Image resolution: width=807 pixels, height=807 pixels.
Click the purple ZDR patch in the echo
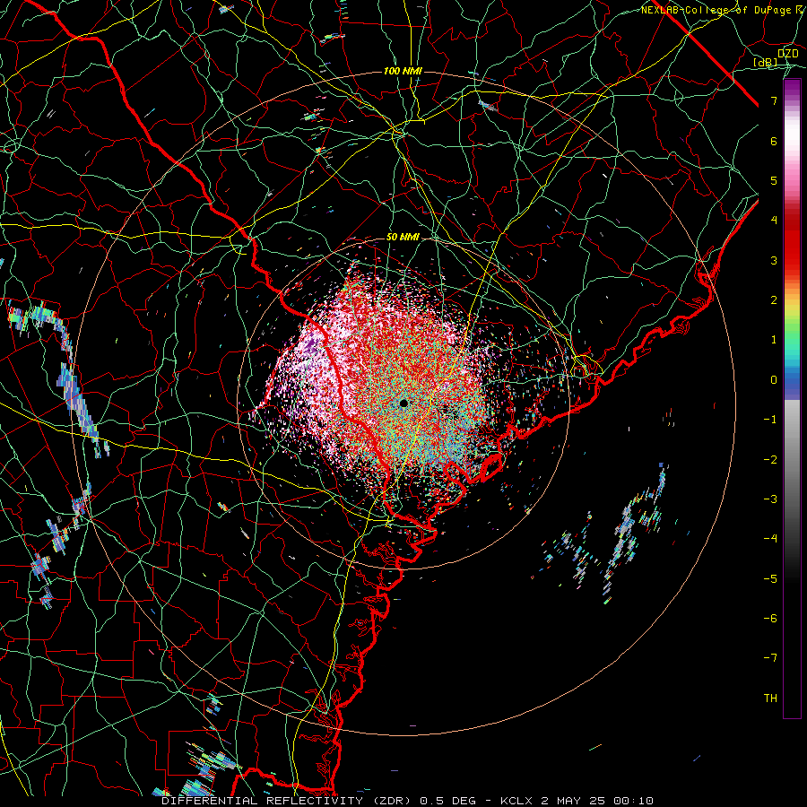pyautogui.click(x=310, y=343)
